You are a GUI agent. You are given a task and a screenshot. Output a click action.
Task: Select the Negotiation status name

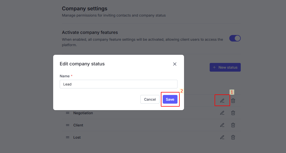[83, 113]
